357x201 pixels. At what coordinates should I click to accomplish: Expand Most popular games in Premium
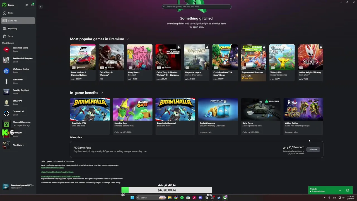tap(128, 39)
